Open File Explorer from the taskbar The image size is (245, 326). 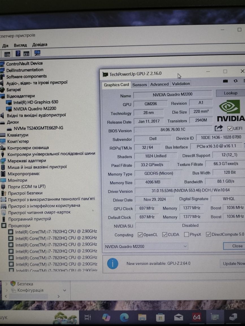click(142, 318)
